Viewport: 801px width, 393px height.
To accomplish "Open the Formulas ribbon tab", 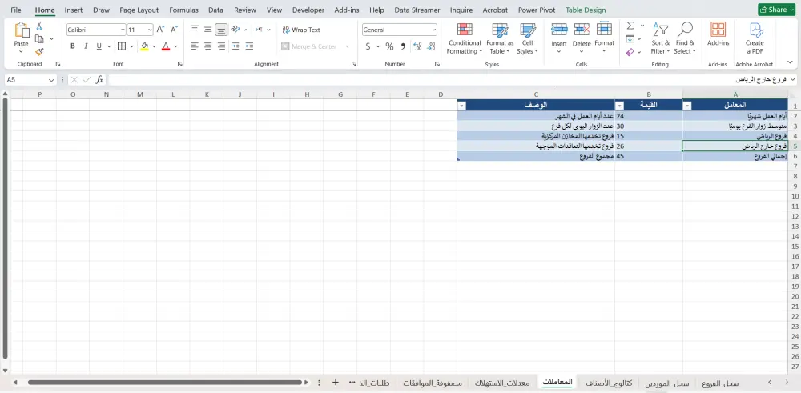I will (x=184, y=10).
